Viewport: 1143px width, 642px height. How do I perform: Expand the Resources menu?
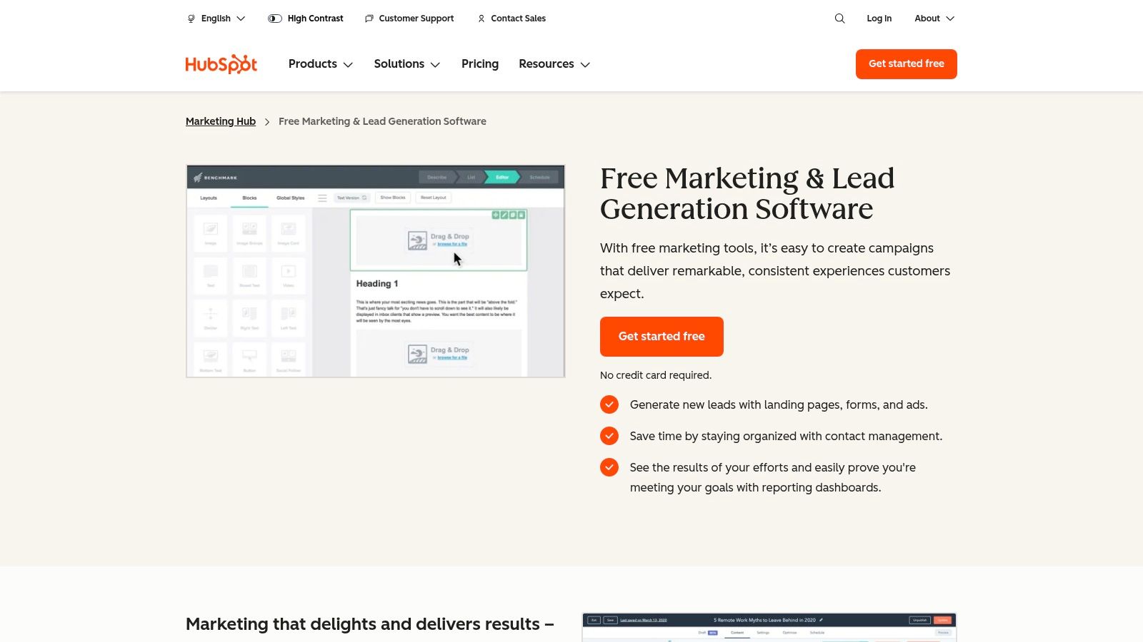pos(554,64)
